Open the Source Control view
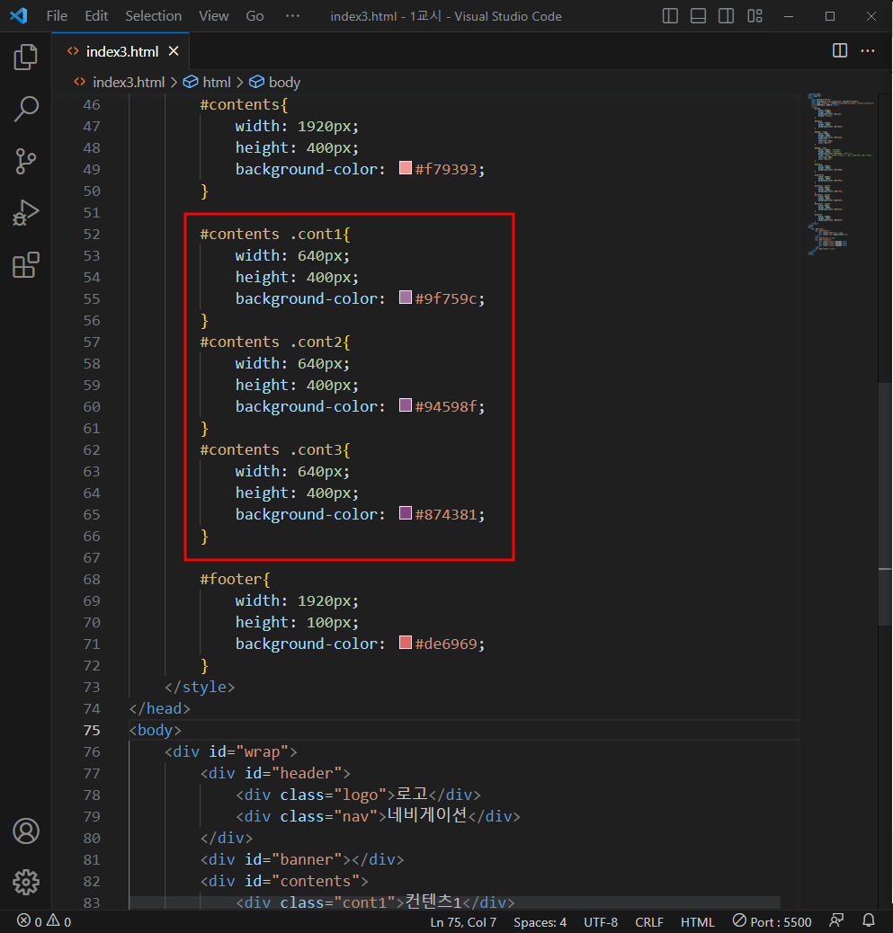Screen dimensions: 893x933 click(25, 161)
